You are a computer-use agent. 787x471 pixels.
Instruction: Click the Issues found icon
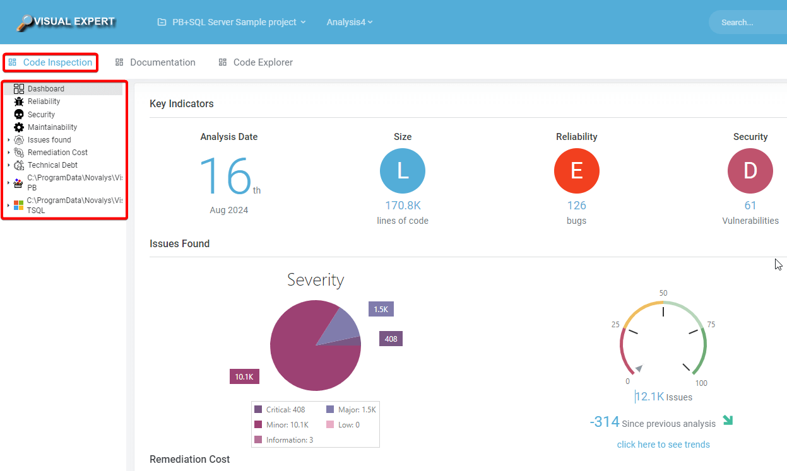tap(19, 140)
